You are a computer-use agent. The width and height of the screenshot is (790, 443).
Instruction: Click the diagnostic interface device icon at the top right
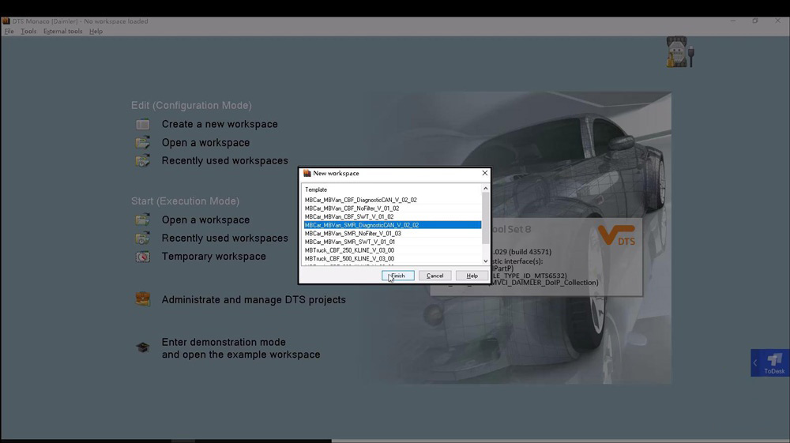coord(679,52)
